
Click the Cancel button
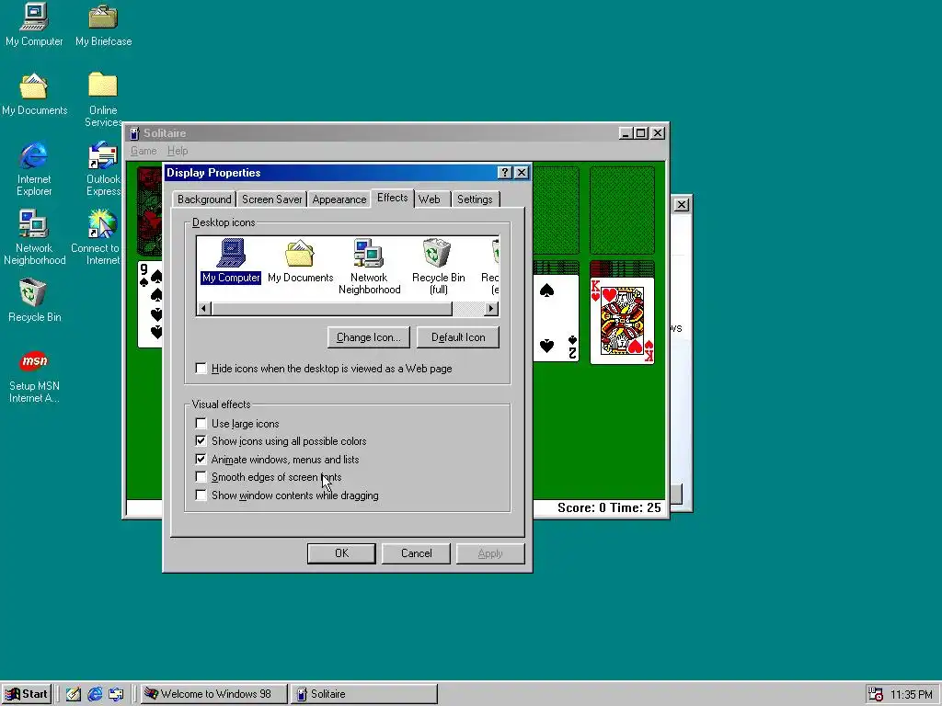point(416,553)
